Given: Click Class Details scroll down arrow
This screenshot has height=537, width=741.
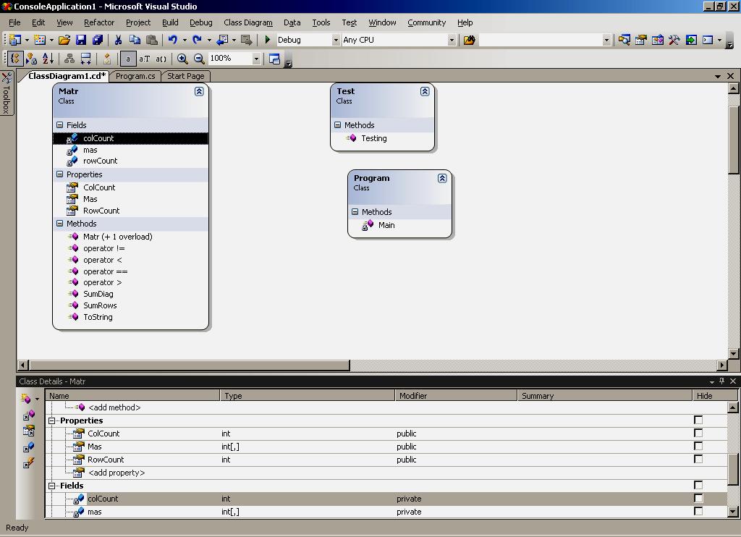Looking at the screenshot, I should click(x=732, y=511).
